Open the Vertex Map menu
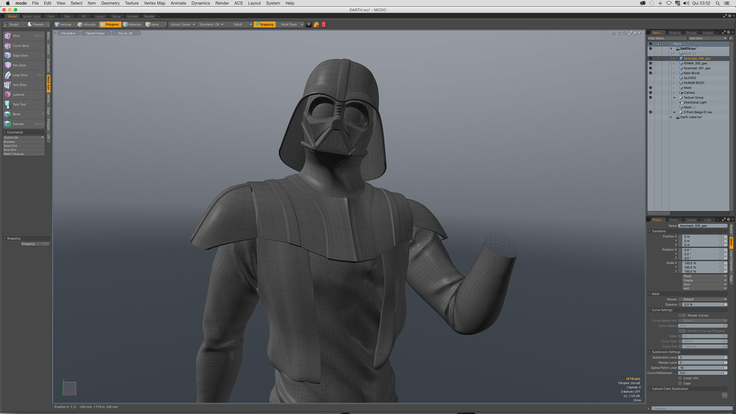Image resolution: width=736 pixels, height=414 pixels. [x=154, y=3]
